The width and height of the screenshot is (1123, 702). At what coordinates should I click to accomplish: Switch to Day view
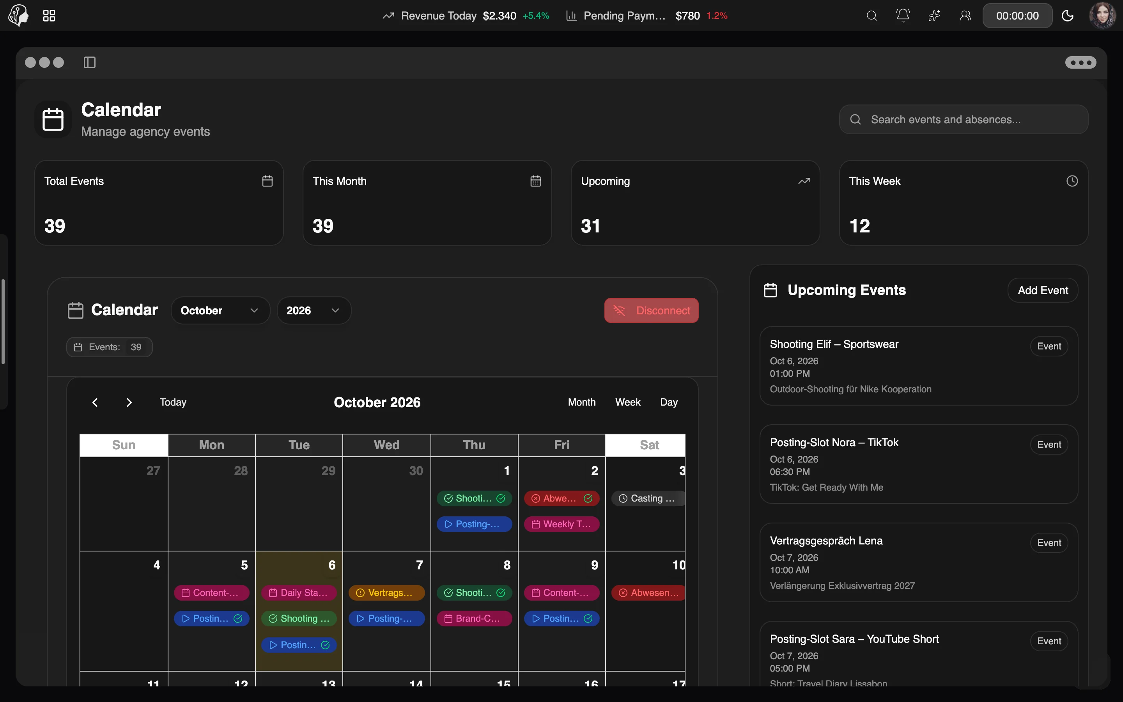tap(669, 402)
